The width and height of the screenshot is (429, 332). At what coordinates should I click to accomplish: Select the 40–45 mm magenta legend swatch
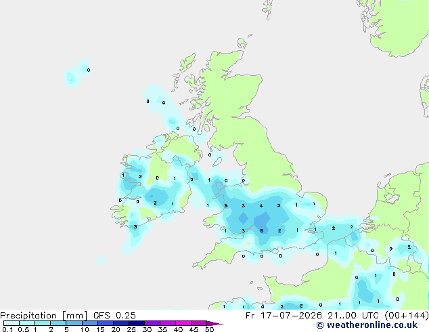(183, 323)
